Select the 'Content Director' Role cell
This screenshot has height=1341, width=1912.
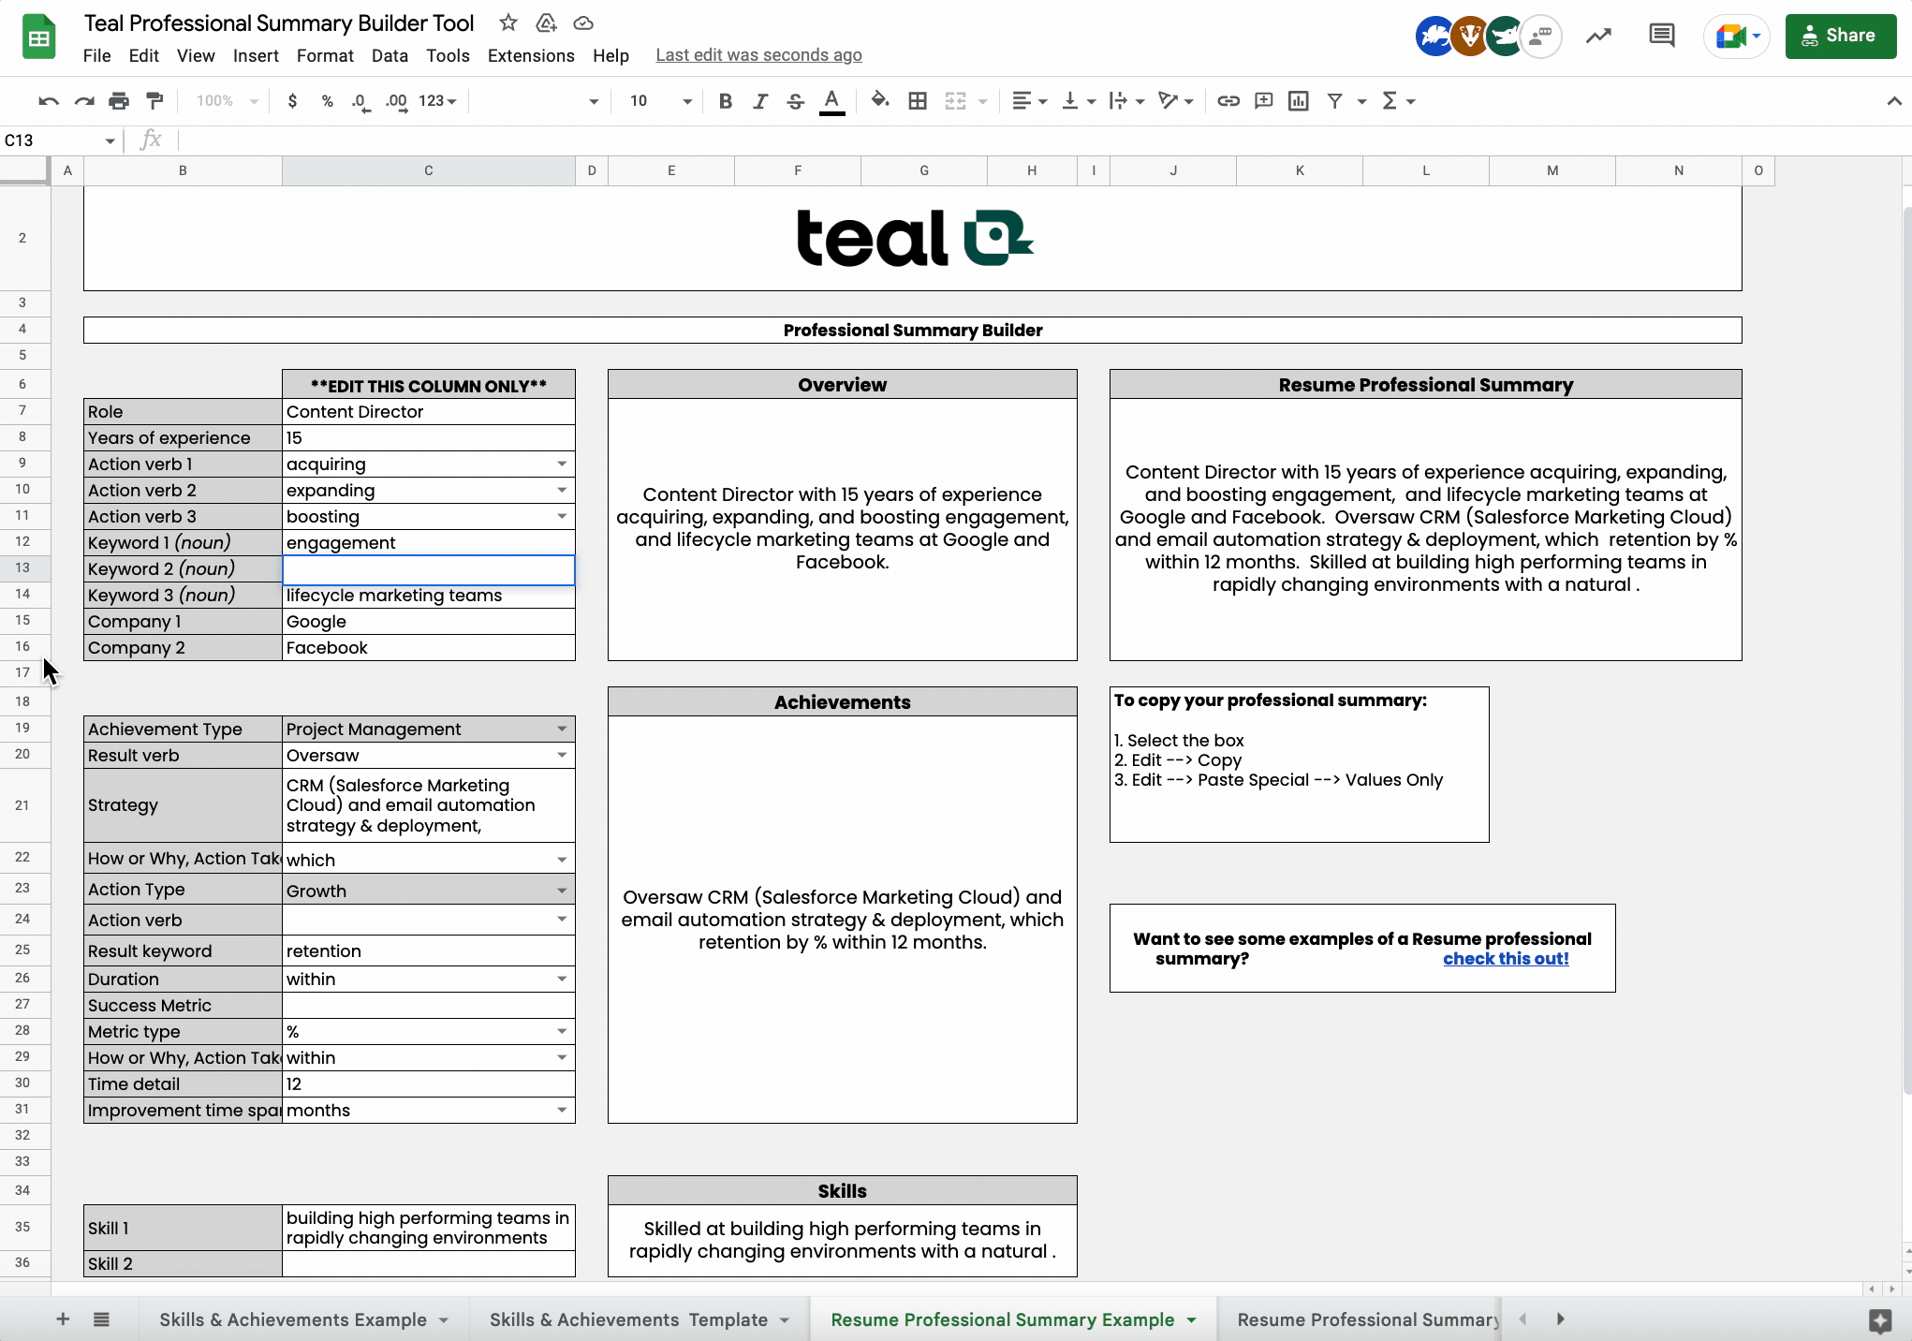click(x=429, y=412)
